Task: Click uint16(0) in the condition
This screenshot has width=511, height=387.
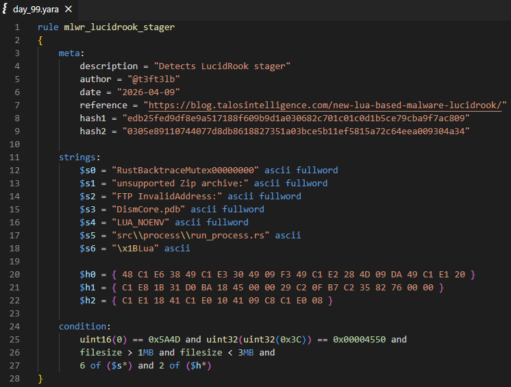Action: point(103,340)
